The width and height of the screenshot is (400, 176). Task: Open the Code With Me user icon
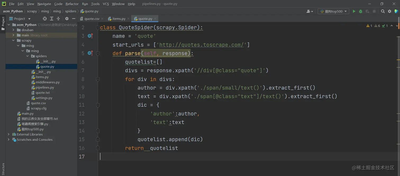coord(310,11)
